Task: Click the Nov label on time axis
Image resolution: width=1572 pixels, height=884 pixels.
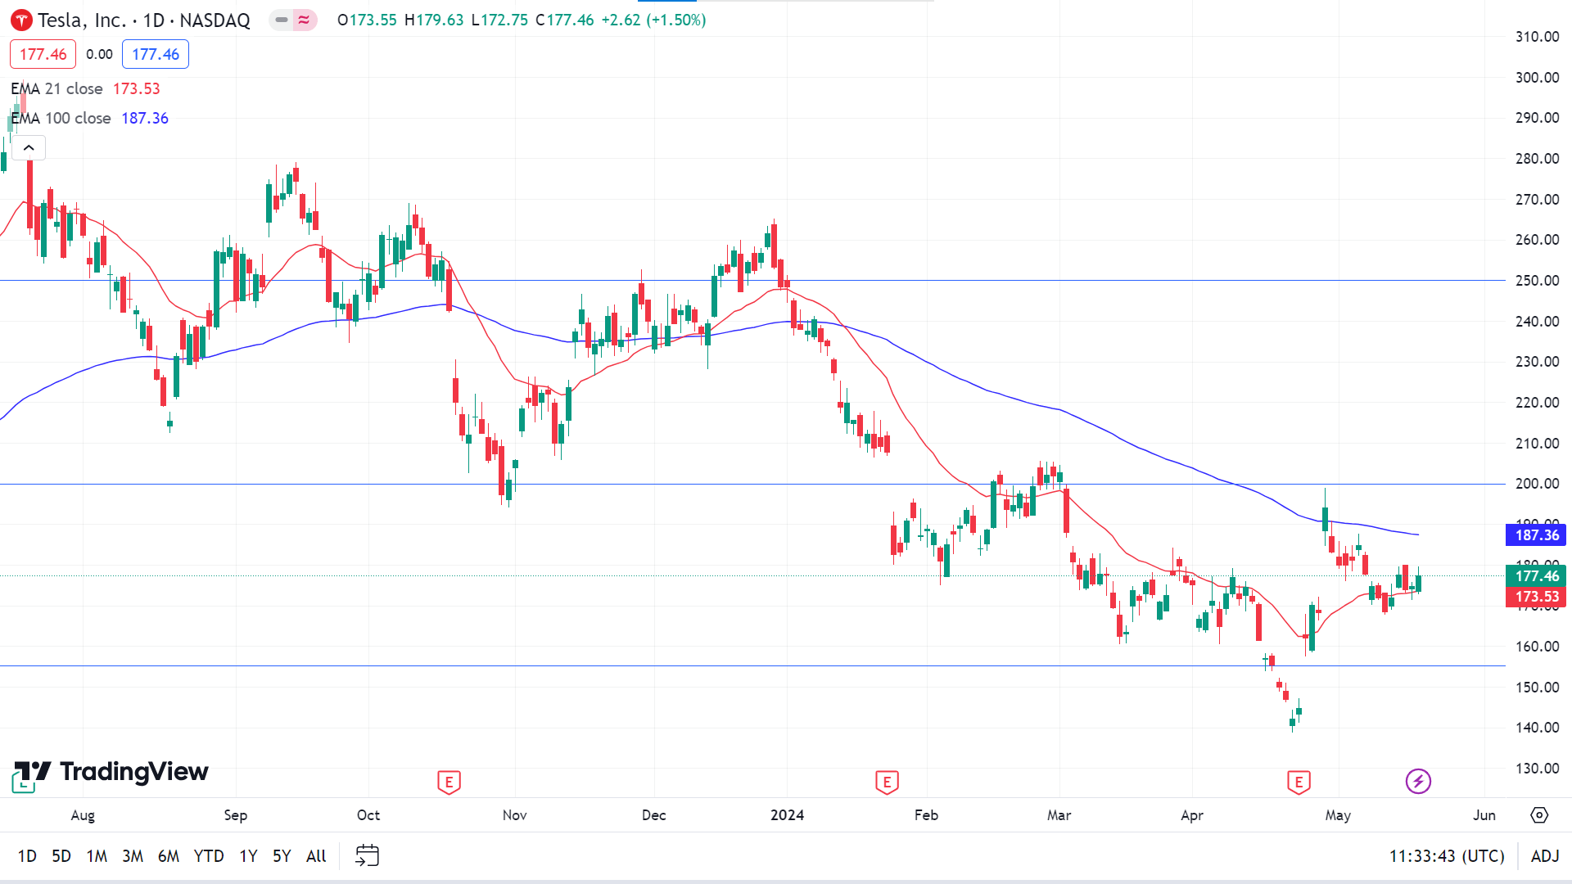Action: pyautogui.click(x=515, y=815)
